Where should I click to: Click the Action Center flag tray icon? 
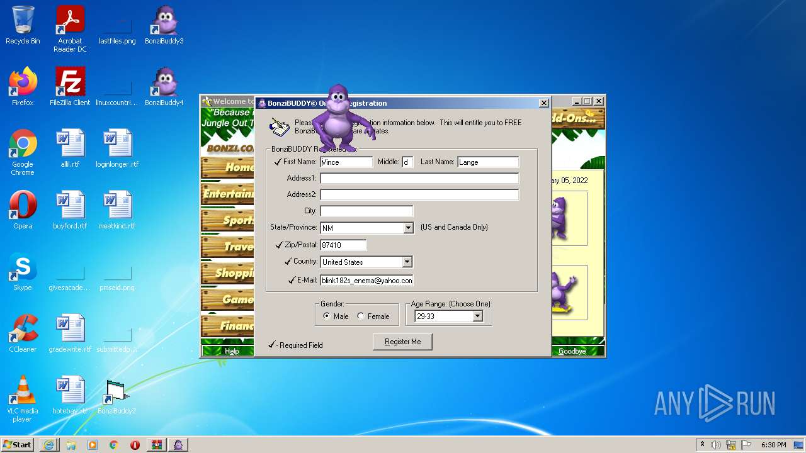coord(746,445)
